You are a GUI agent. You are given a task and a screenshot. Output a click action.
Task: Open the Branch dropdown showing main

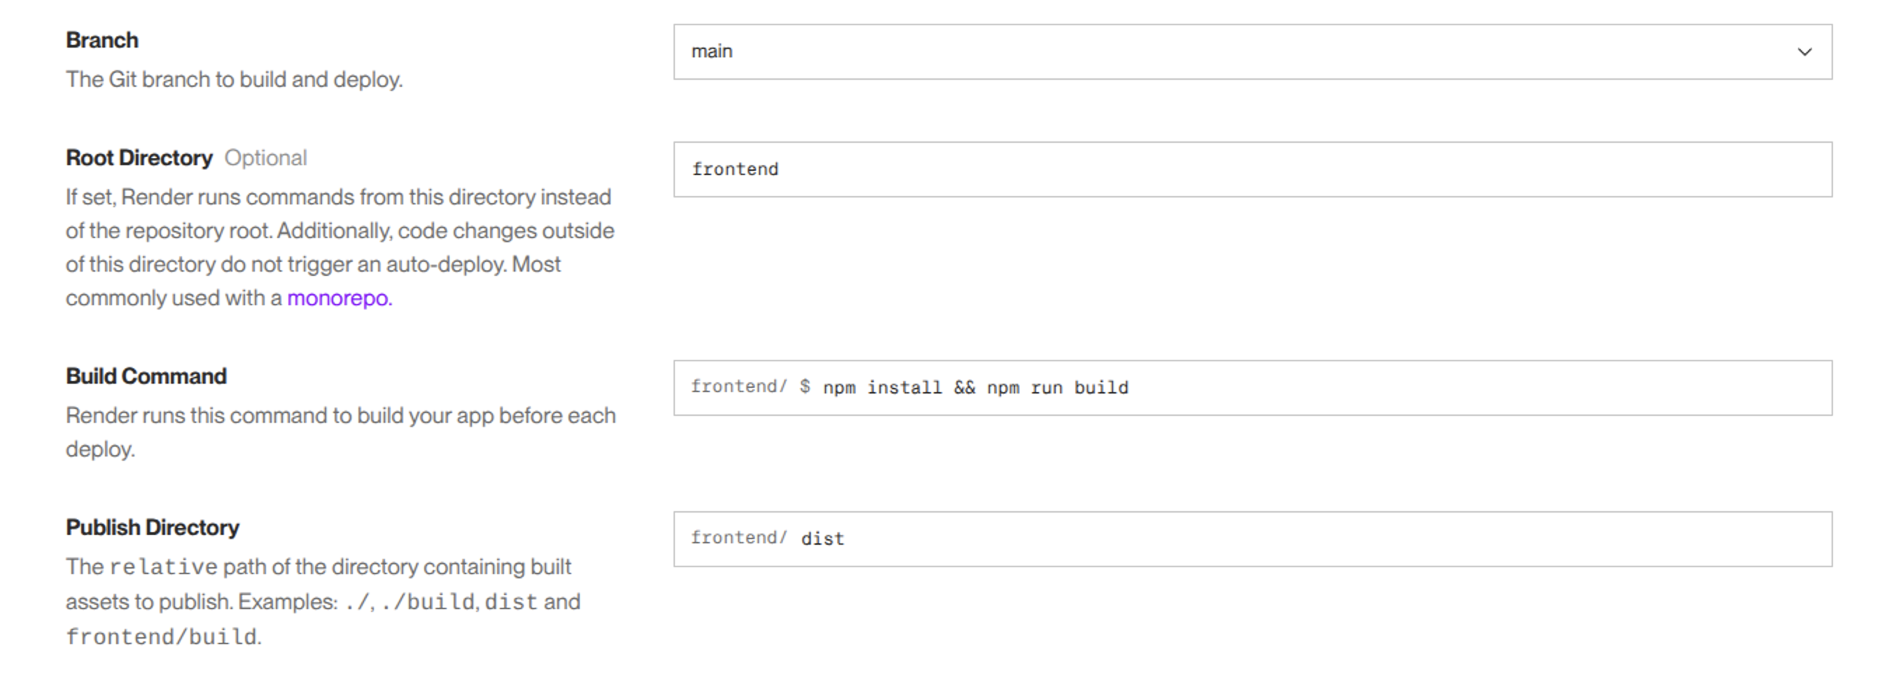[1251, 52]
